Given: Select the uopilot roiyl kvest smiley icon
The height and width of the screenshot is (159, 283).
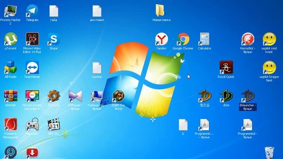Looking at the screenshot, I should (269, 39).
